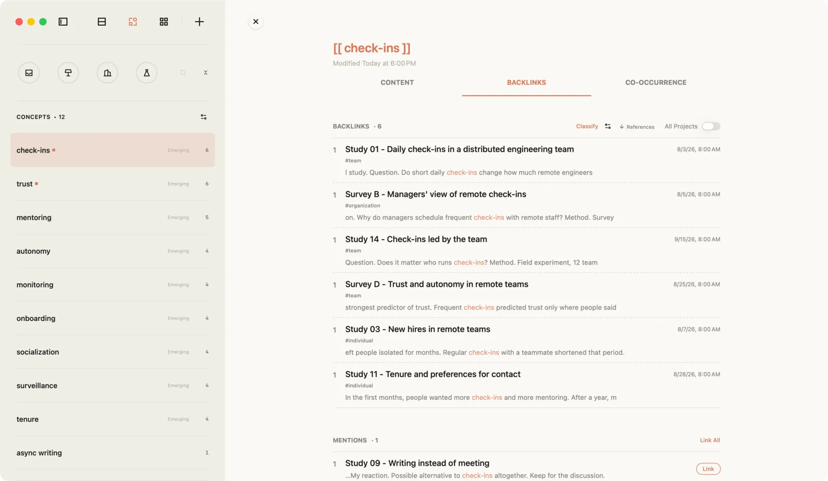Open backlinks filter options icon next to Classify
This screenshot has height=481, width=828.
coord(608,126)
